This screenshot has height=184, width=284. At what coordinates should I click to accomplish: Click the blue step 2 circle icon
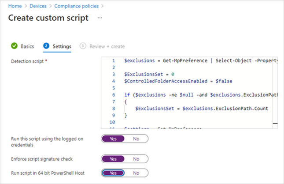click(46, 46)
